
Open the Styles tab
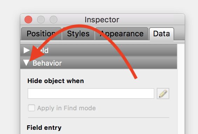pos(78,33)
